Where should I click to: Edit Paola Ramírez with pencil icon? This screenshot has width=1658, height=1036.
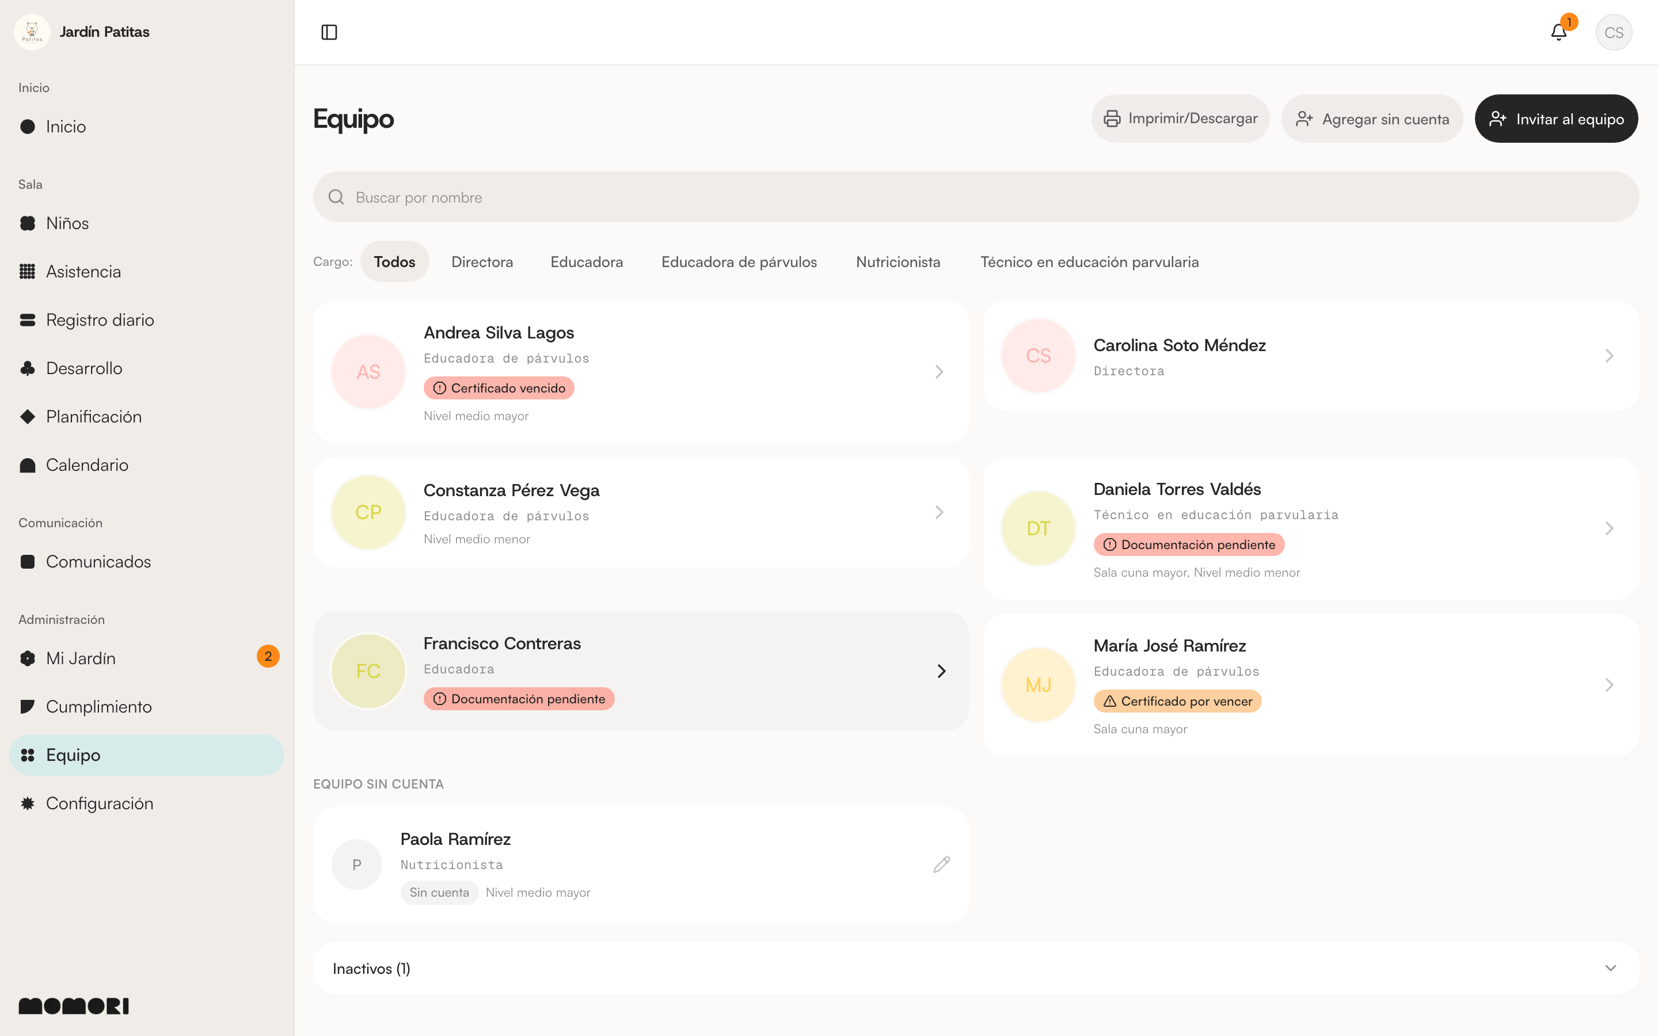(941, 864)
